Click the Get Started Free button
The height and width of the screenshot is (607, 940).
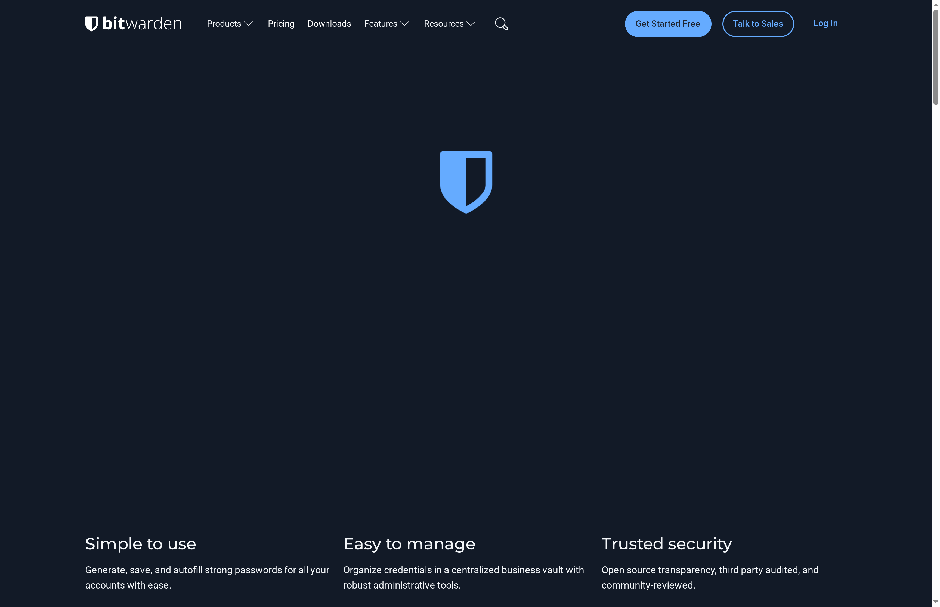[x=668, y=24]
